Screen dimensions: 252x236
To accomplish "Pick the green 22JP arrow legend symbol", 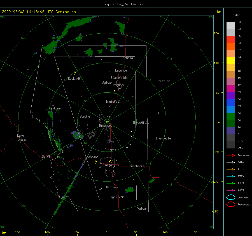I will (x=231, y=183).
